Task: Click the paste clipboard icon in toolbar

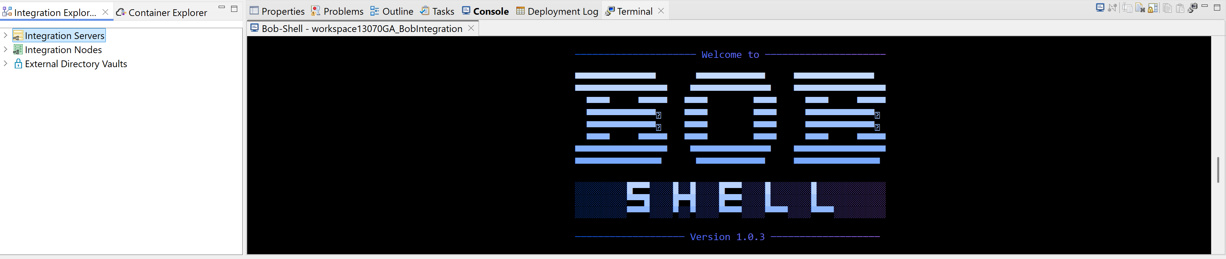Action: coord(1180,8)
